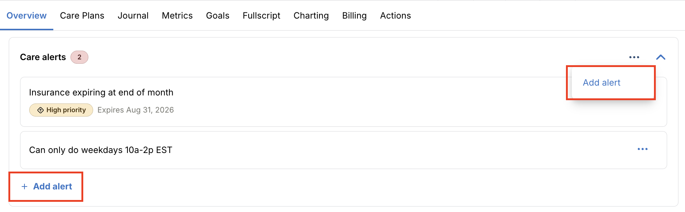Switch to the Charting tab
685x212 pixels.
[311, 16]
